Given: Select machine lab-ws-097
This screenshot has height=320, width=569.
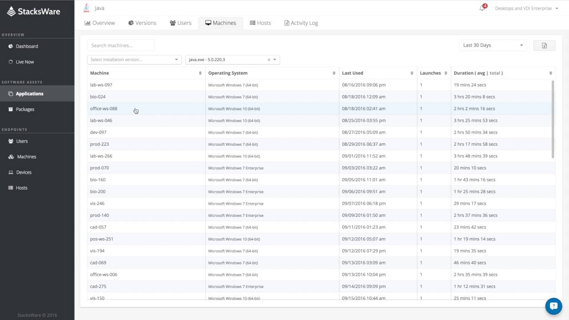Looking at the screenshot, I should [101, 85].
